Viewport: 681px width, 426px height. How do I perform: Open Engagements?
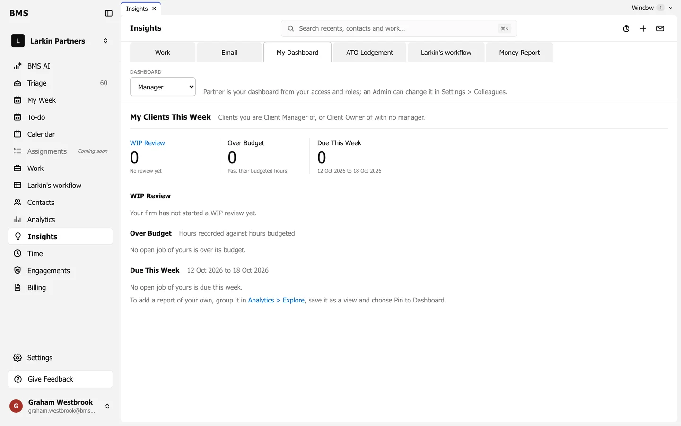(60, 271)
